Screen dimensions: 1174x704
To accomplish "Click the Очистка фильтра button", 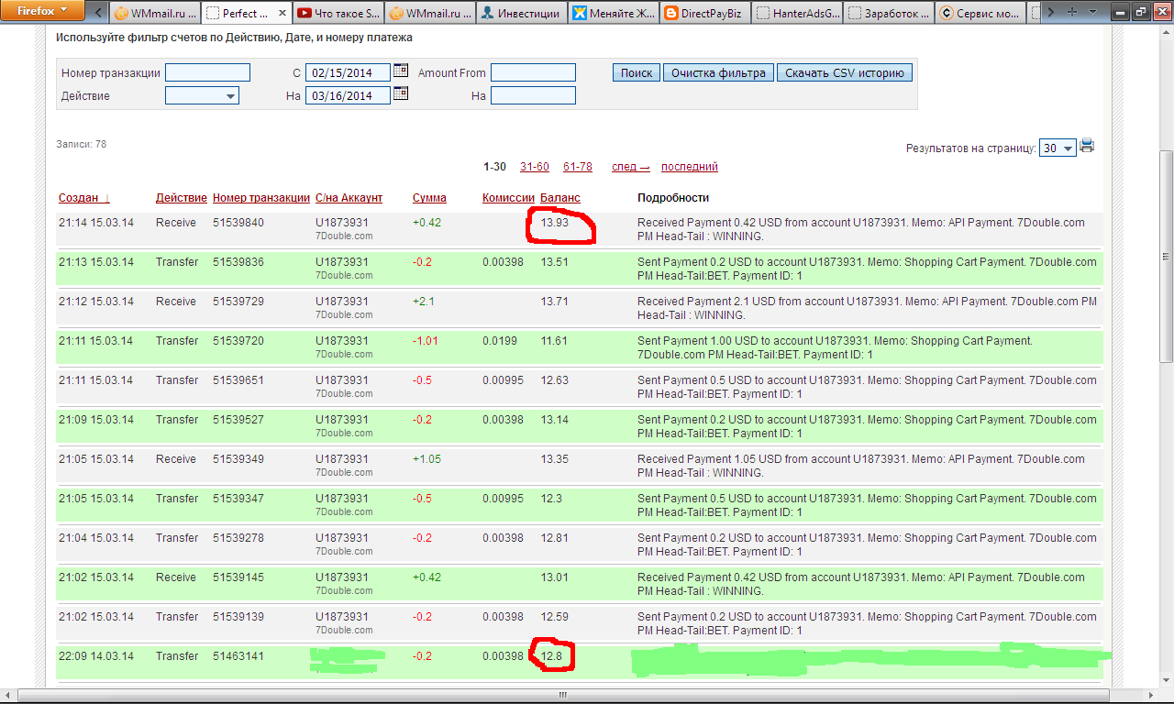I will point(718,72).
